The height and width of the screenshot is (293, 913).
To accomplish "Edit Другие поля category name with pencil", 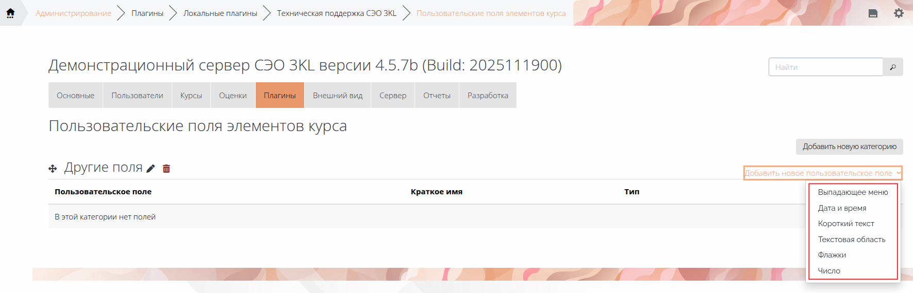I will 151,169.
